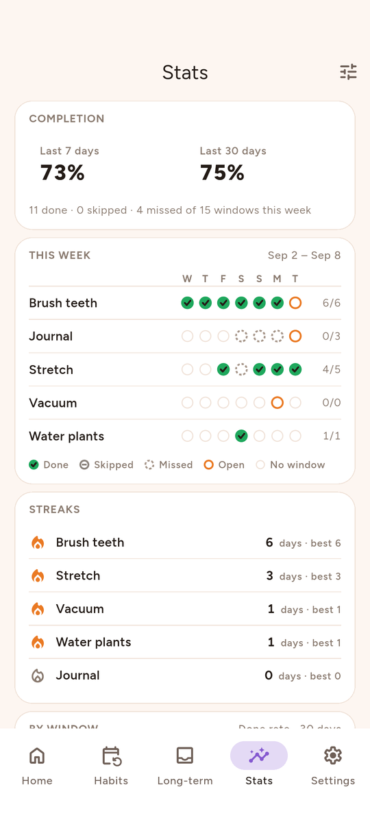Open Settings gear in bottom navigation

click(333, 756)
